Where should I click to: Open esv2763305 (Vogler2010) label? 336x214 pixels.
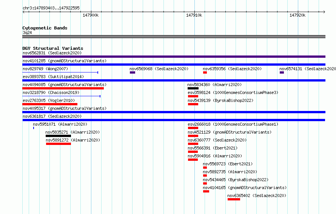pyautogui.click(x=49, y=100)
